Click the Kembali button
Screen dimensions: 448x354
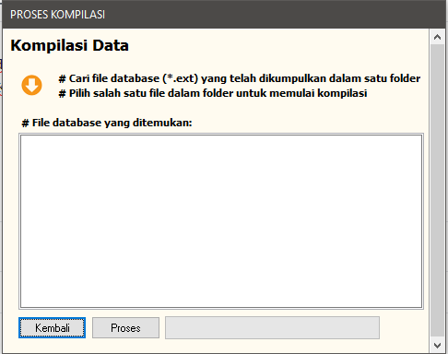52,328
